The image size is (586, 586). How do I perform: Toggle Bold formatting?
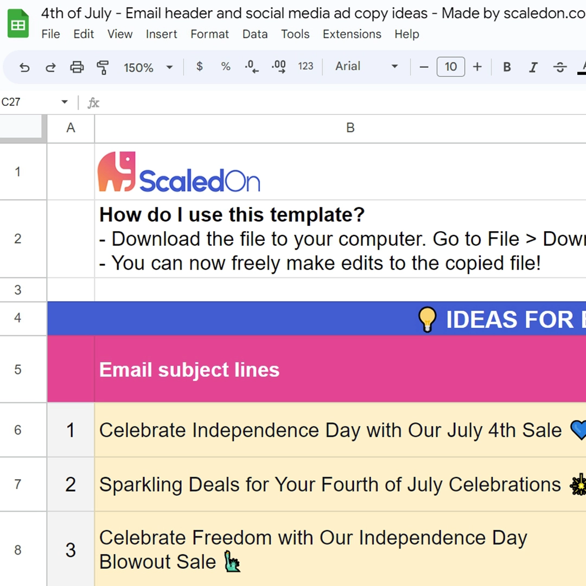[507, 67]
